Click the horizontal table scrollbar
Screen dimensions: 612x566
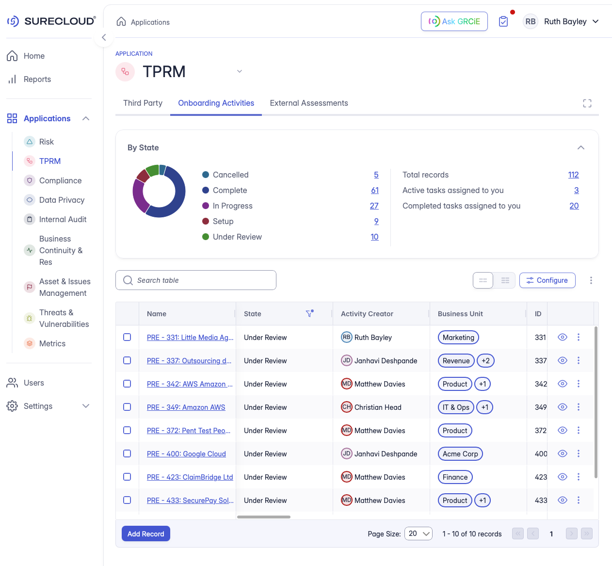[263, 517]
